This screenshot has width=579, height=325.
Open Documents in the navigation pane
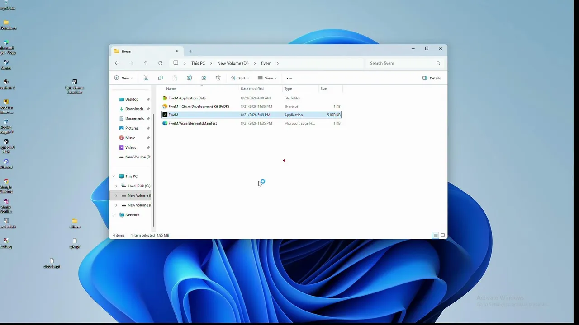pos(134,119)
